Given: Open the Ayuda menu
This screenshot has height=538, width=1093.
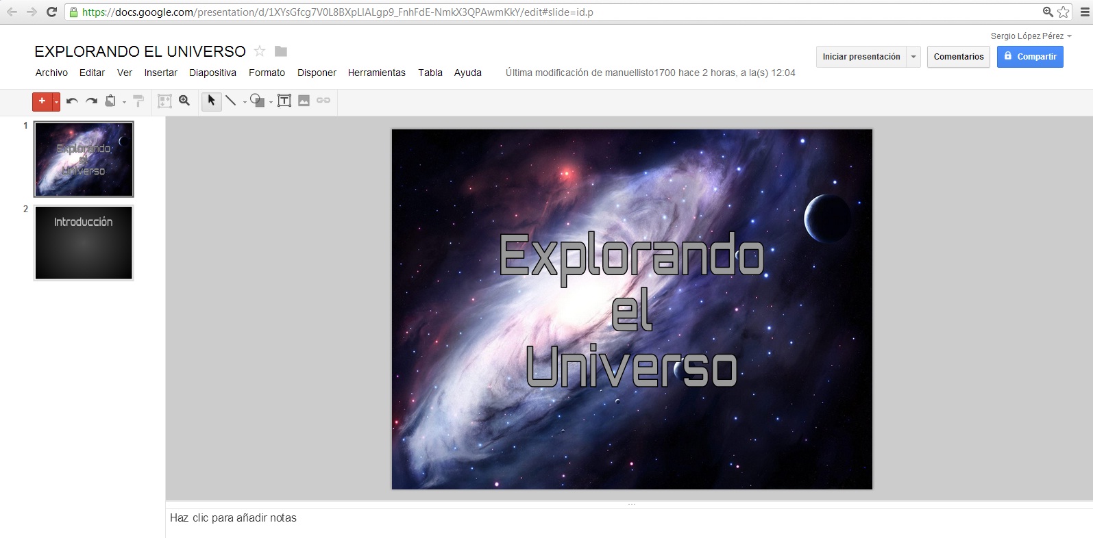Looking at the screenshot, I should [467, 73].
